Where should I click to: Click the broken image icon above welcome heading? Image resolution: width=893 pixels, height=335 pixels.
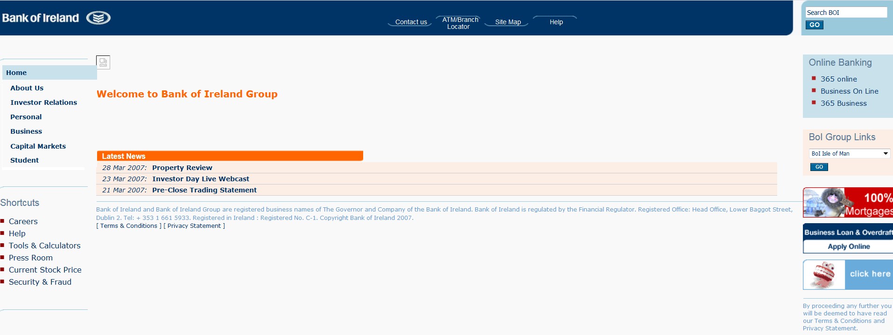[x=103, y=62]
